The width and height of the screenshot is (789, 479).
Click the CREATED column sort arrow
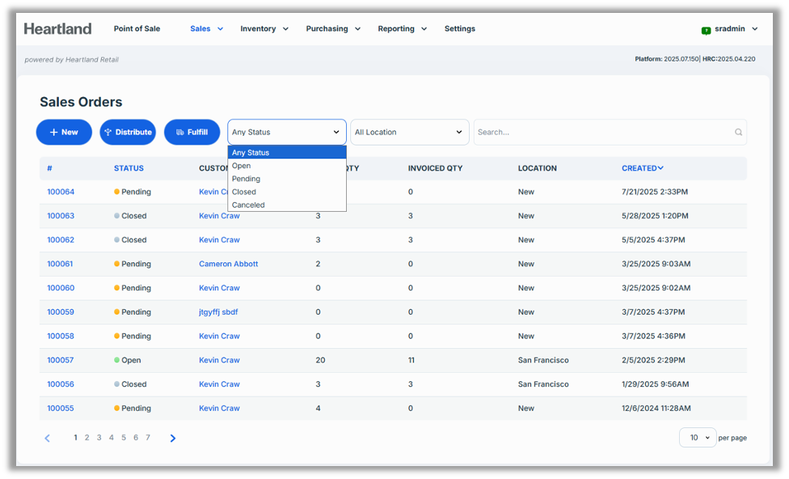660,168
